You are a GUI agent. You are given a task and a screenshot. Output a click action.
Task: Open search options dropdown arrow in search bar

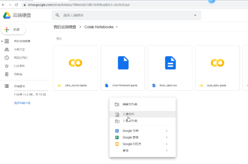[x=195, y=15]
